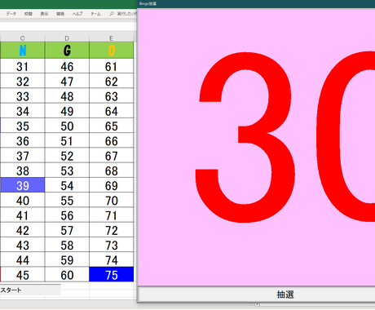375x310 pixels.
Task: Click the big red number display
Action: pos(285,137)
